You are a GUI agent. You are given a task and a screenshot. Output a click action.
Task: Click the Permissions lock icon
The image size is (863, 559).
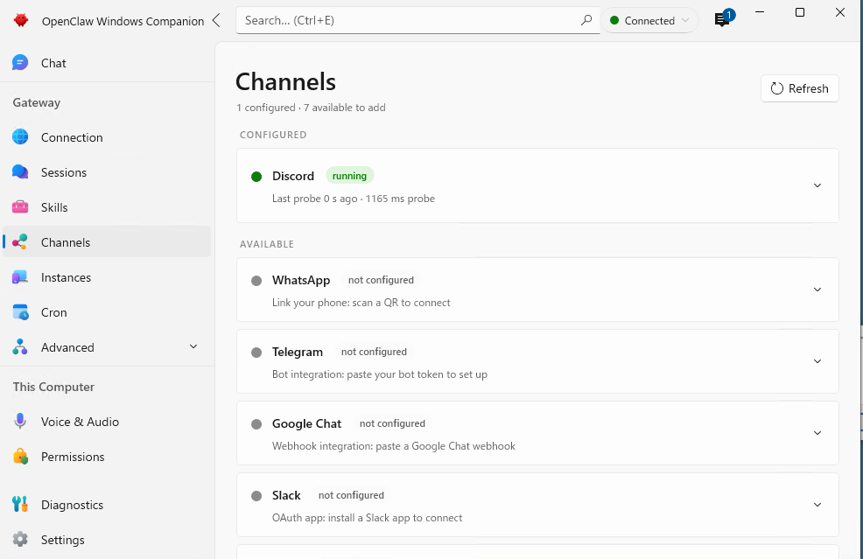pyautogui.click(x=20, y=456)
